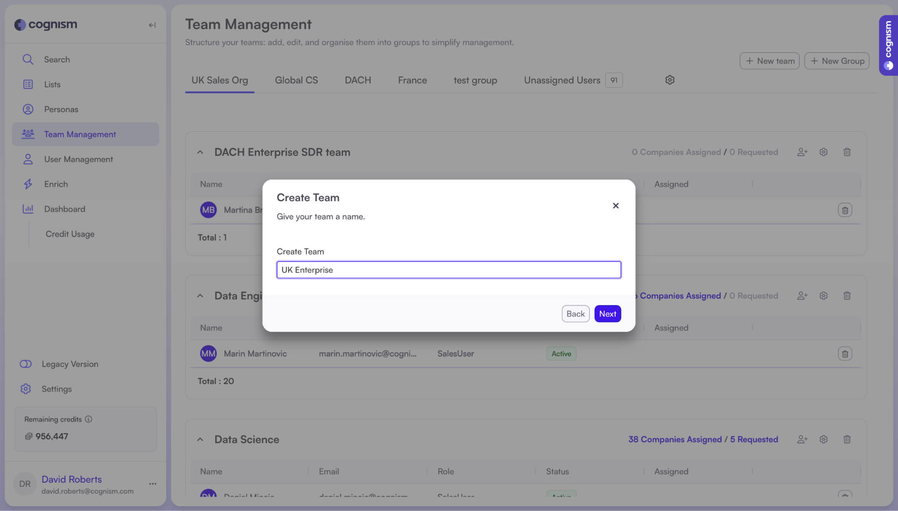Click the Back button in dialog
This screenshot has height=511, width=898.
tap(575, 314)
